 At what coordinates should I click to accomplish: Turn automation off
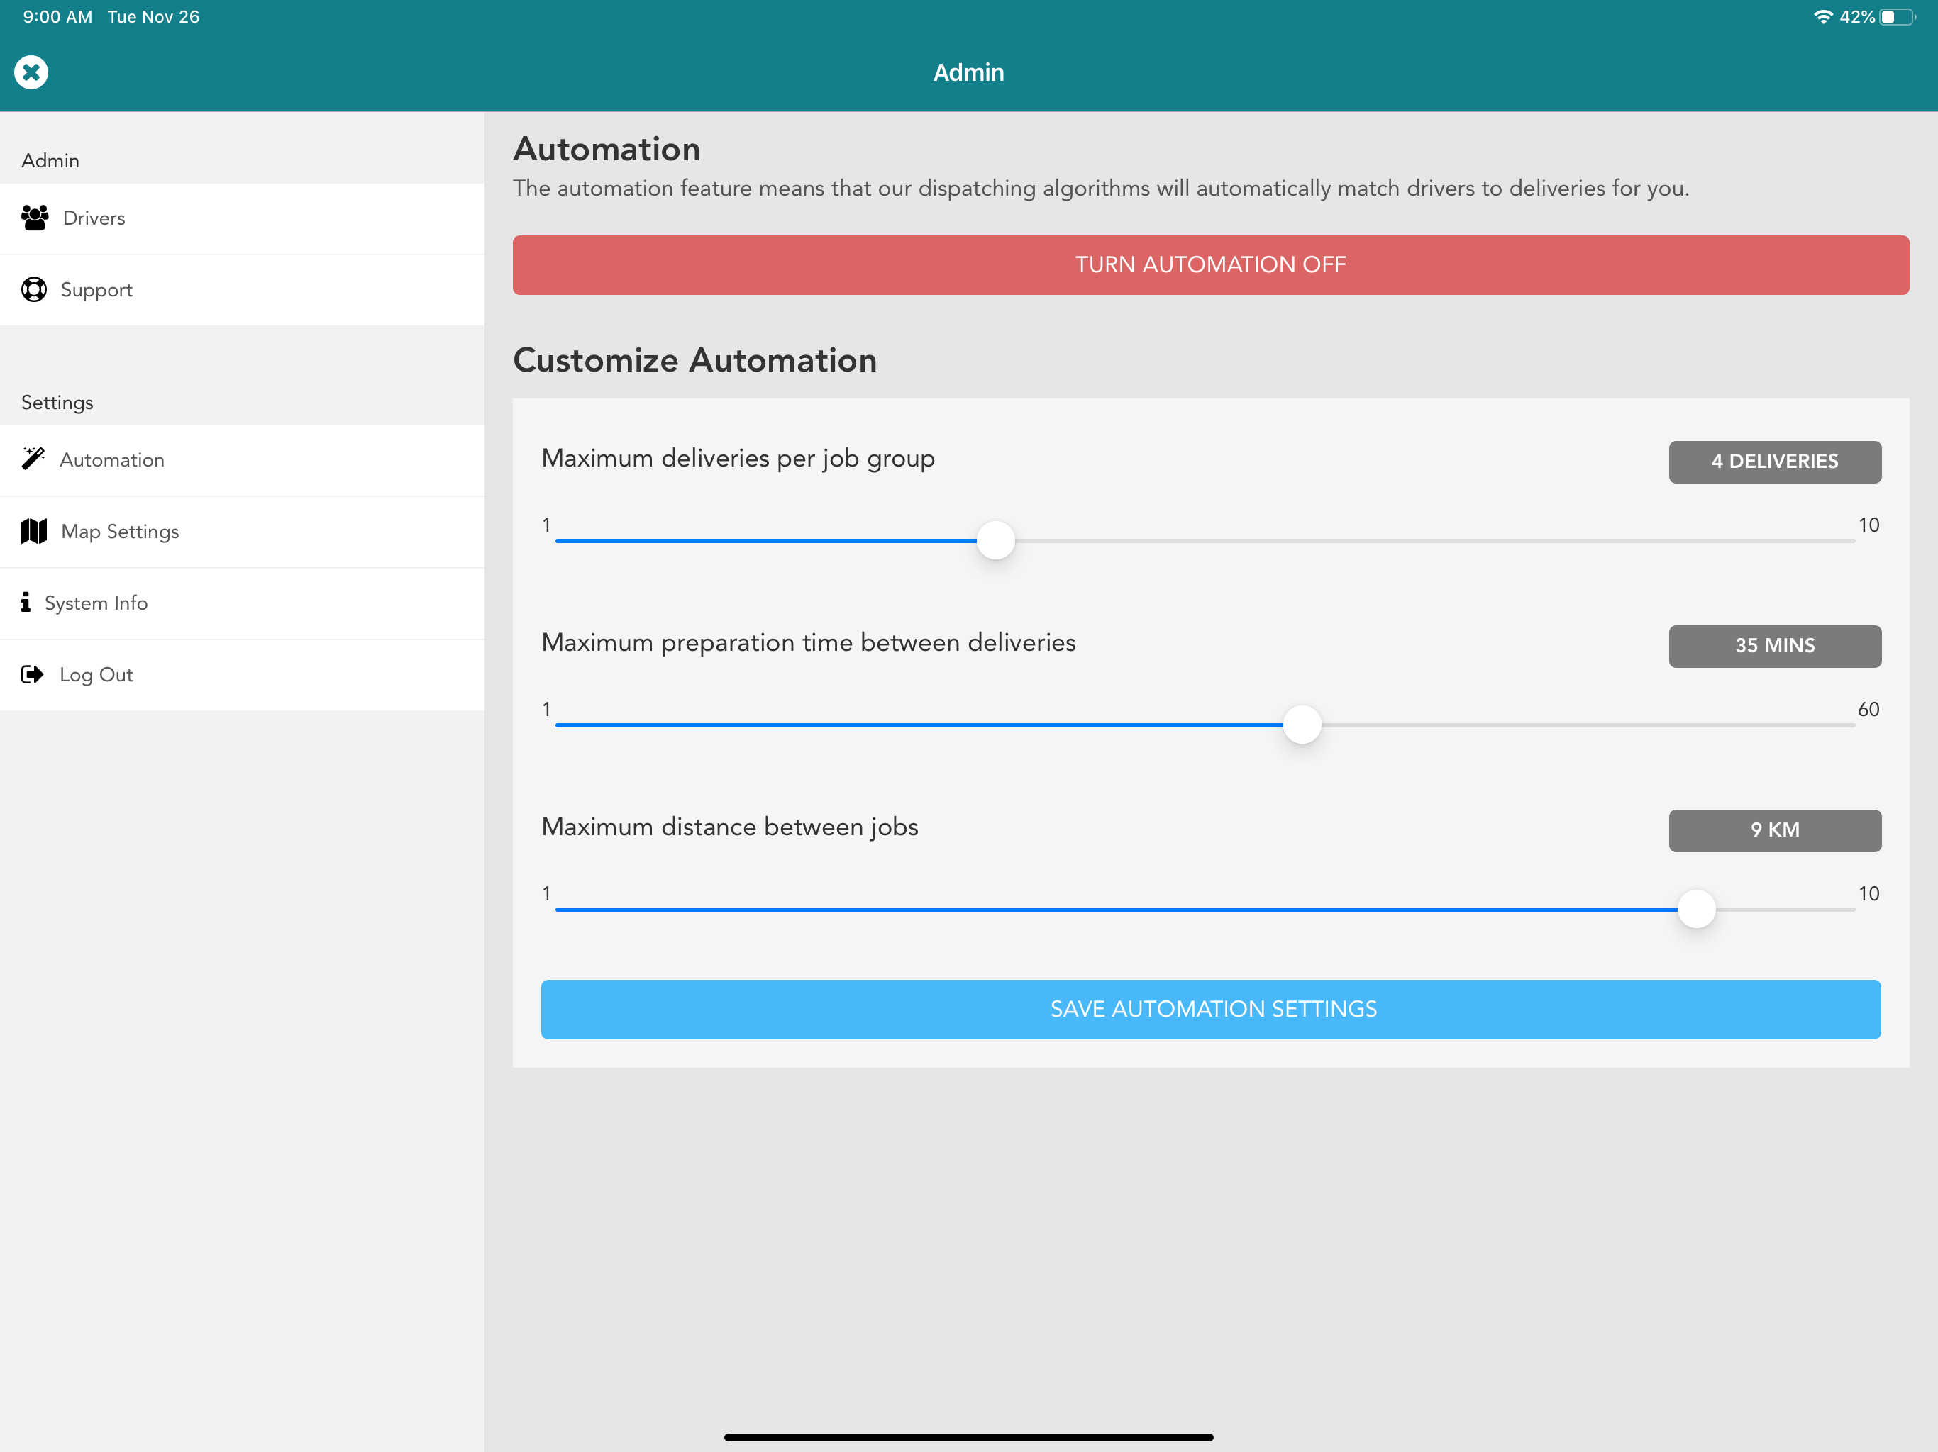click(1210, 265)
